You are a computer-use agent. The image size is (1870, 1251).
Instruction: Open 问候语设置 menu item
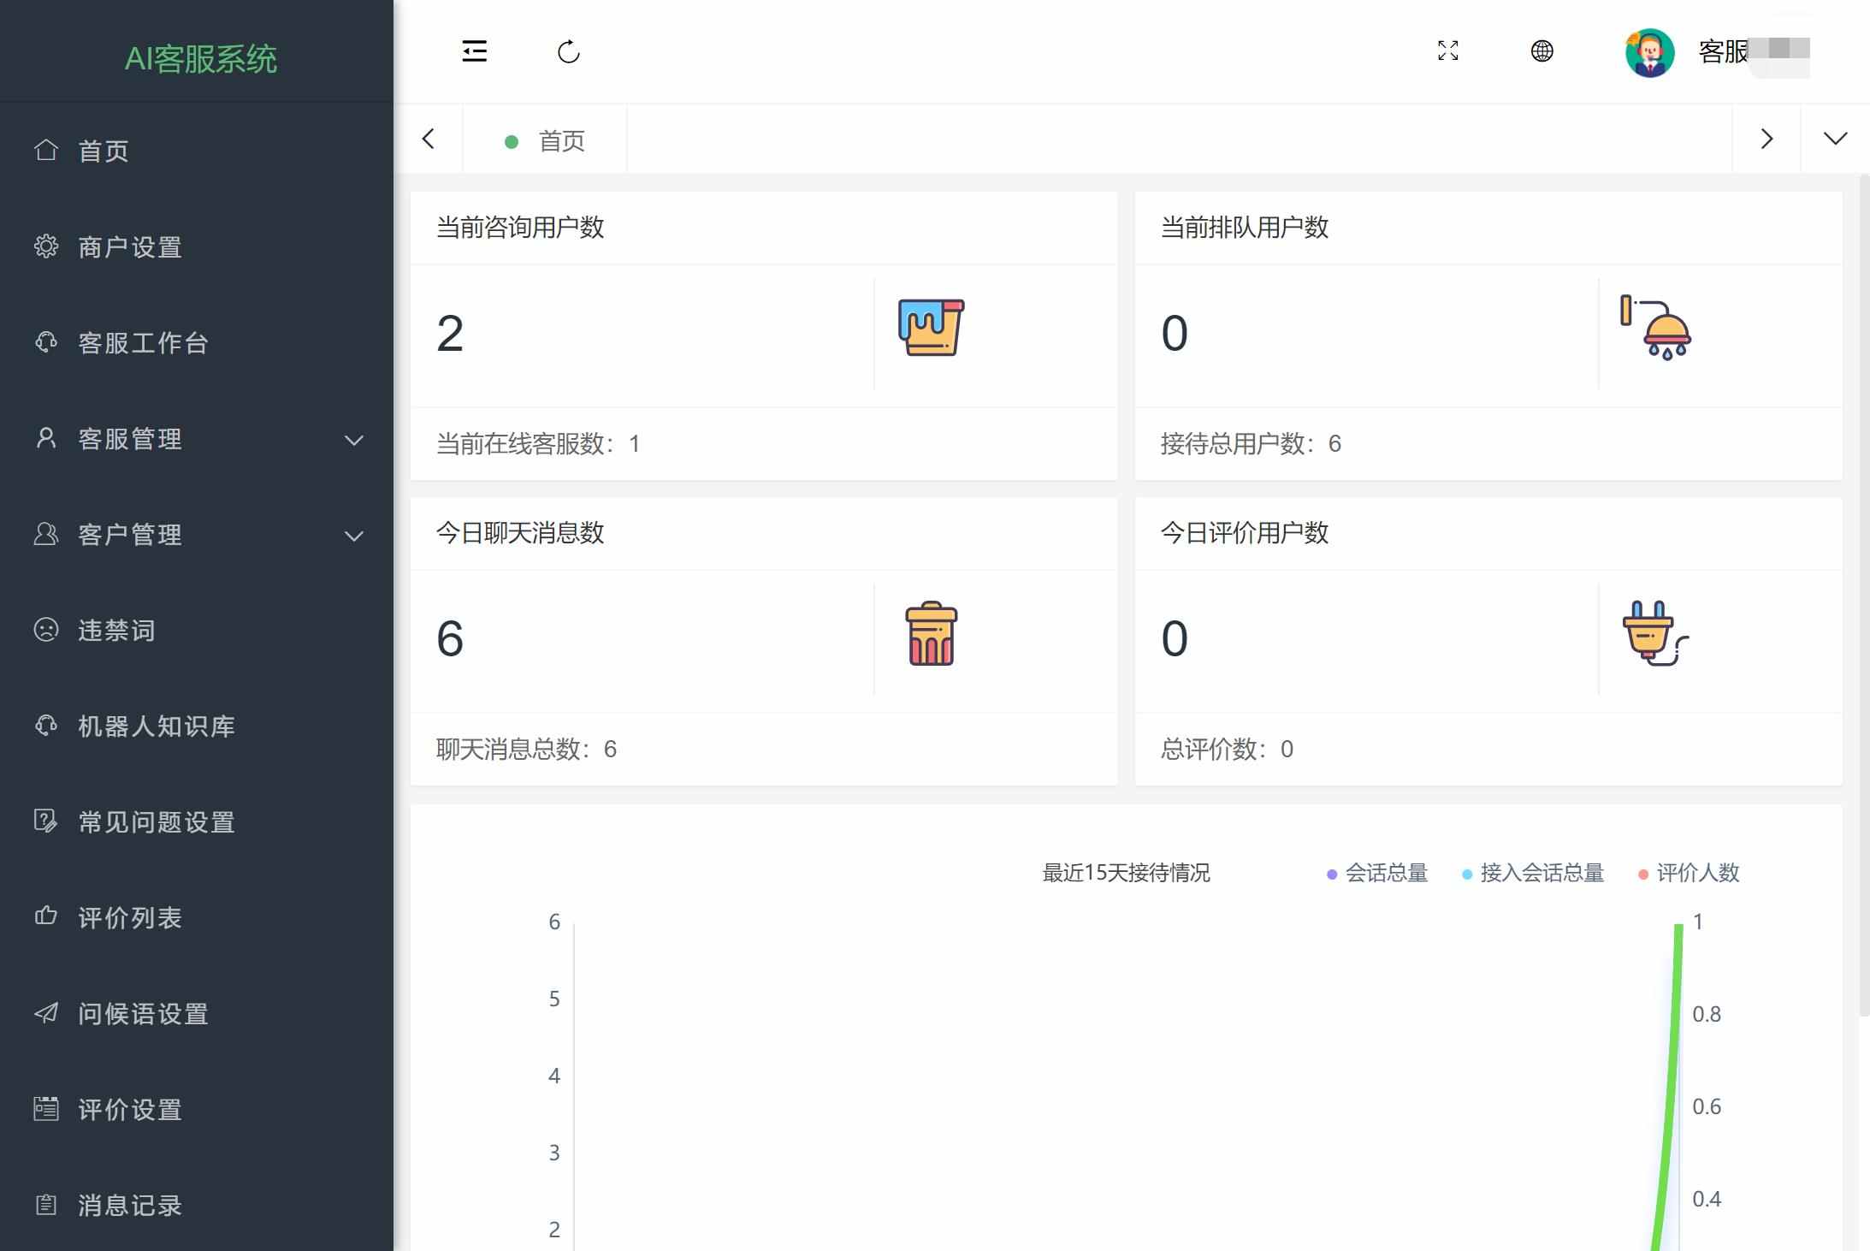pos(197,1013)
